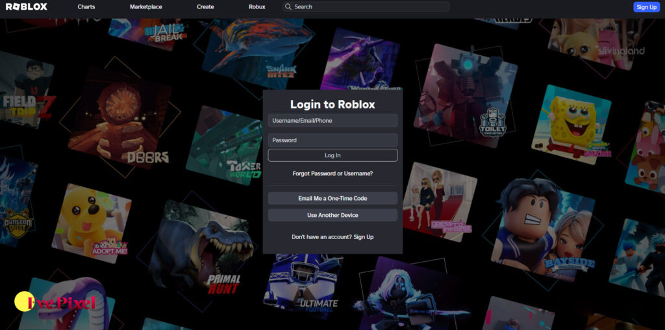Viewport: 665px width, 330px height.
Task: Focus the Username/Email/Phone field
Action: point(332,120)
